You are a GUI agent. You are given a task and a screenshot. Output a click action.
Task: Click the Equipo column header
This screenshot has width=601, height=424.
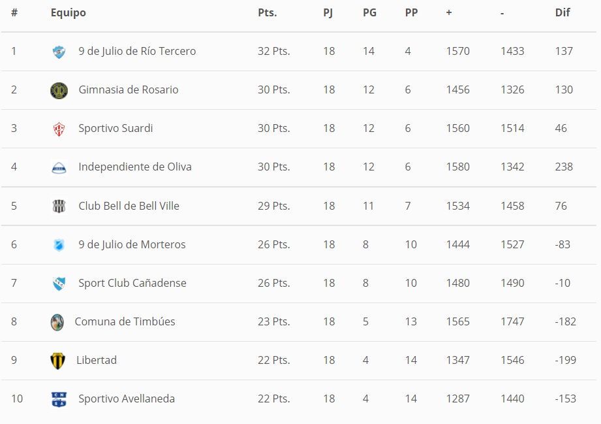coord(68,12)
